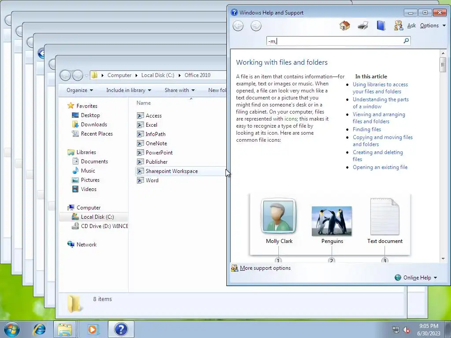The height and width of the screenshot is (338, 451).
Task: Open the Opening an existing file link
Action: point(380,167)
